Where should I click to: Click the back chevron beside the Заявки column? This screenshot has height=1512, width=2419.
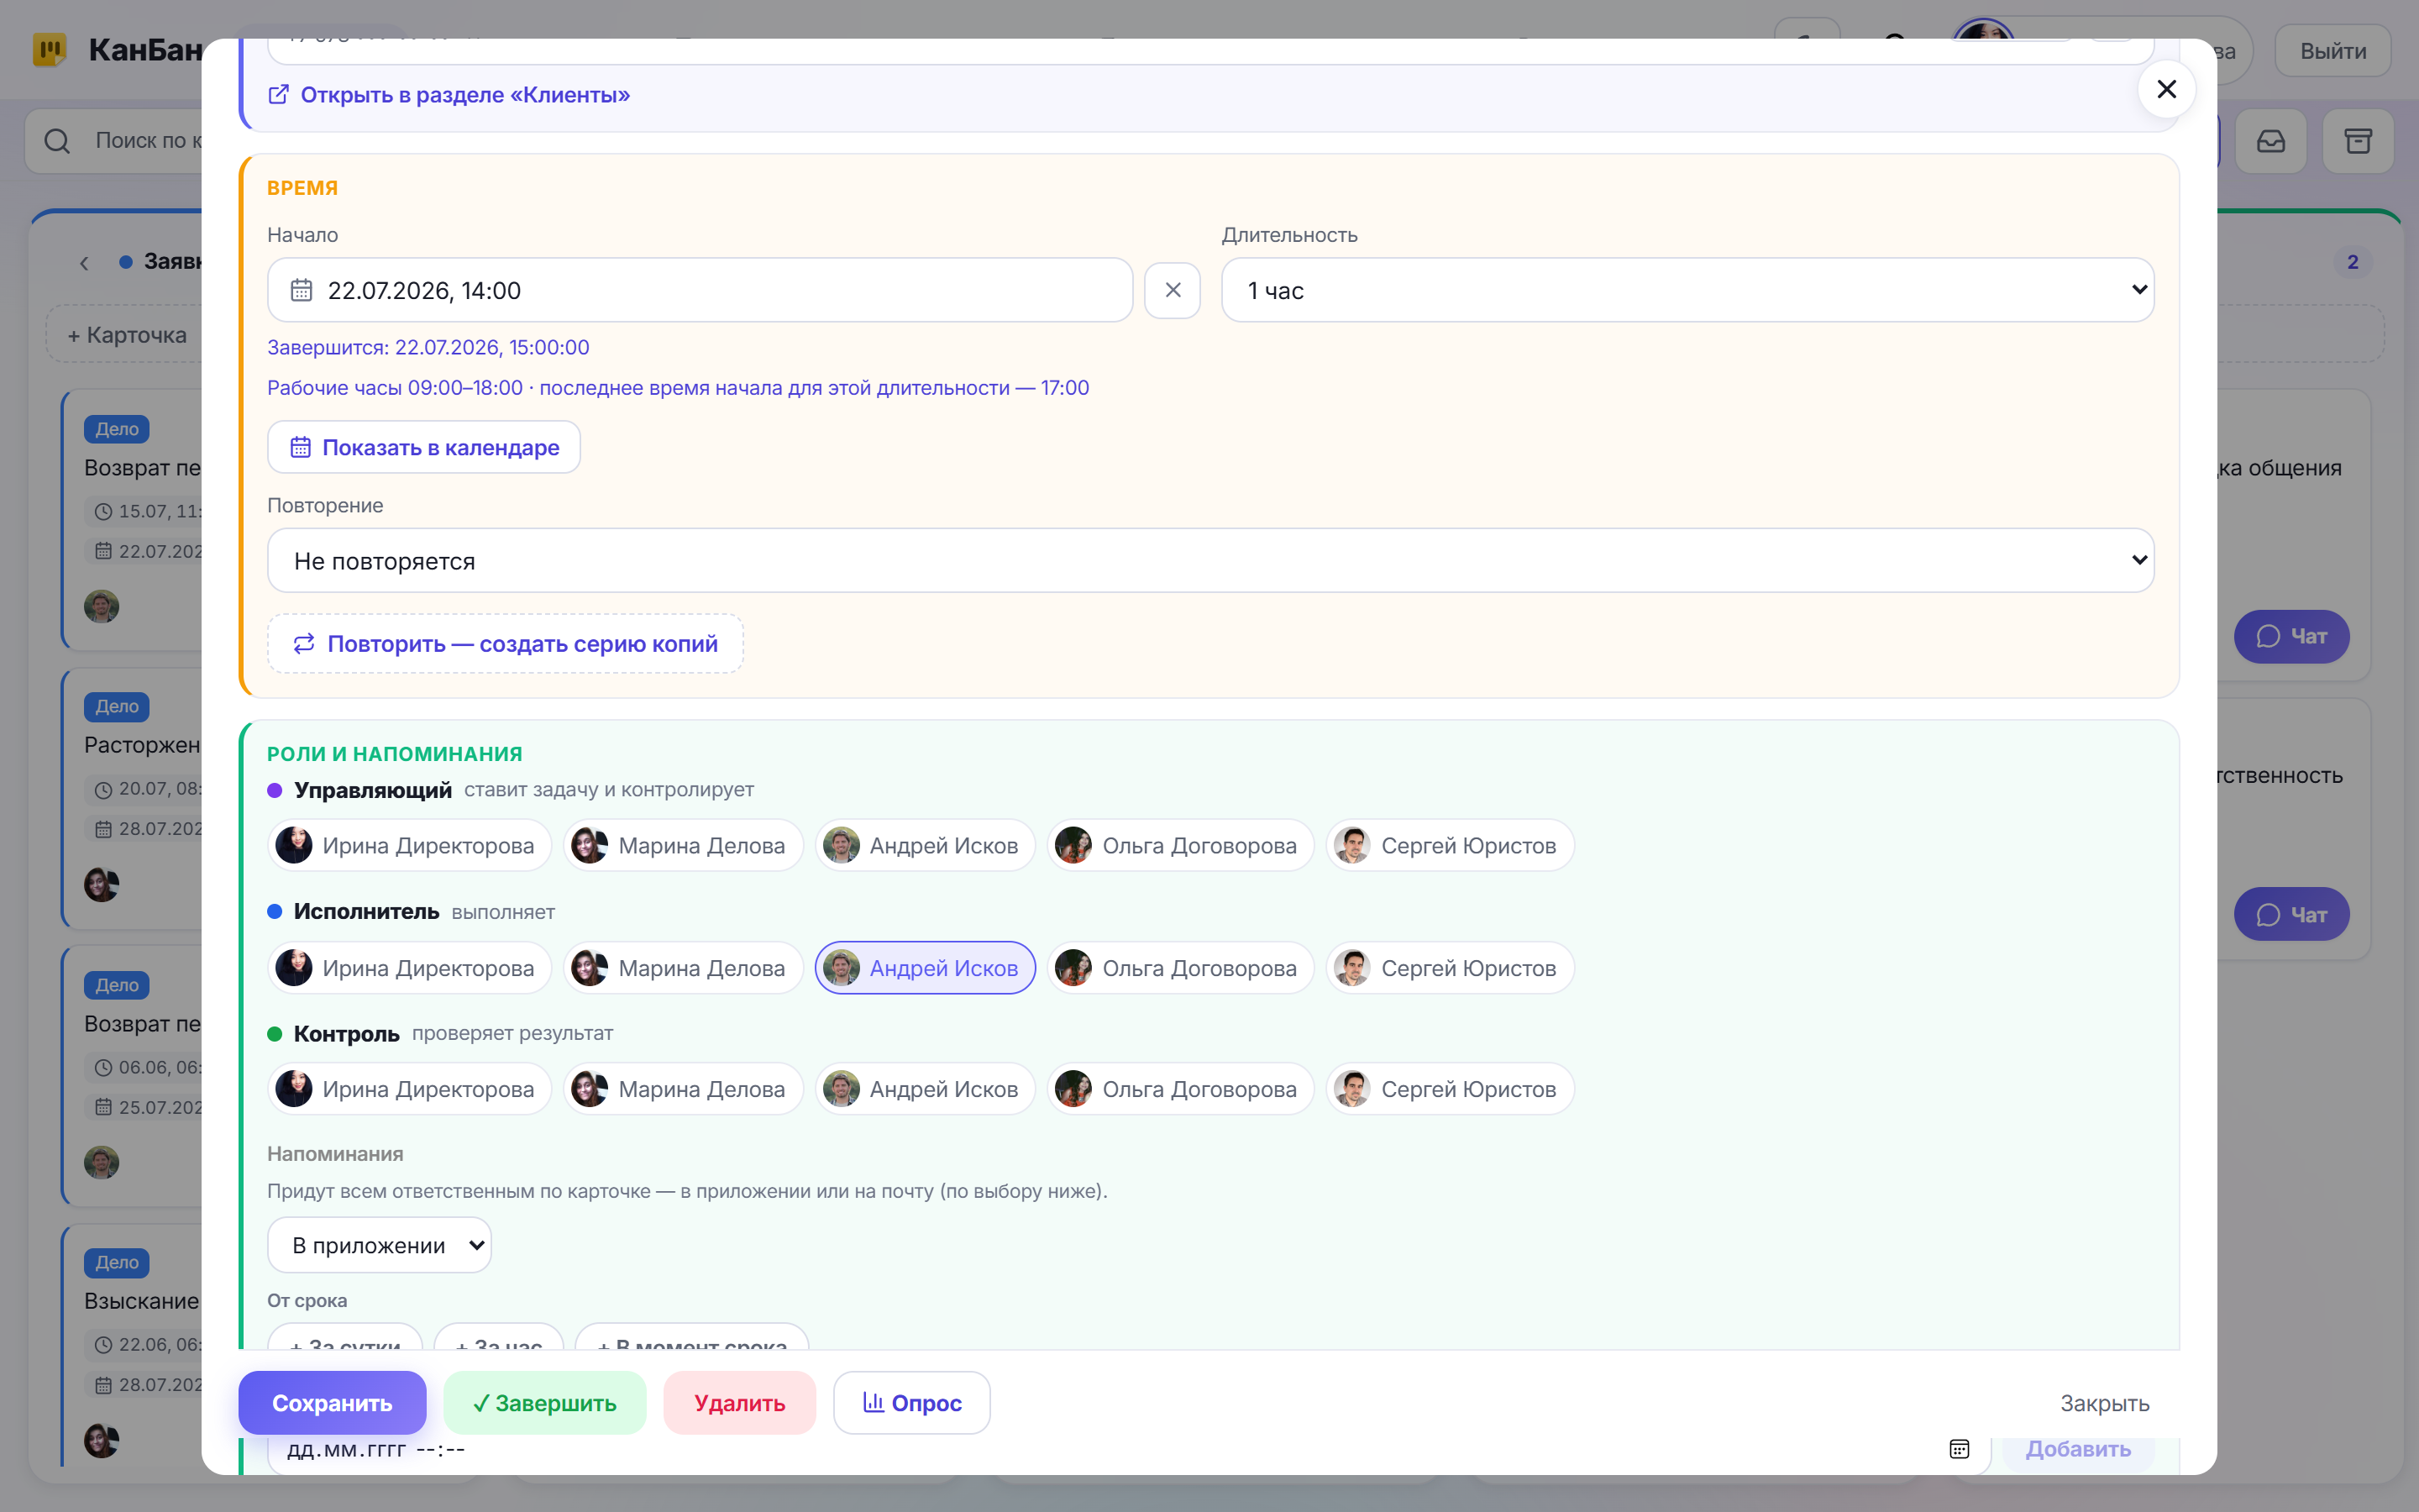tap(84, 262)
